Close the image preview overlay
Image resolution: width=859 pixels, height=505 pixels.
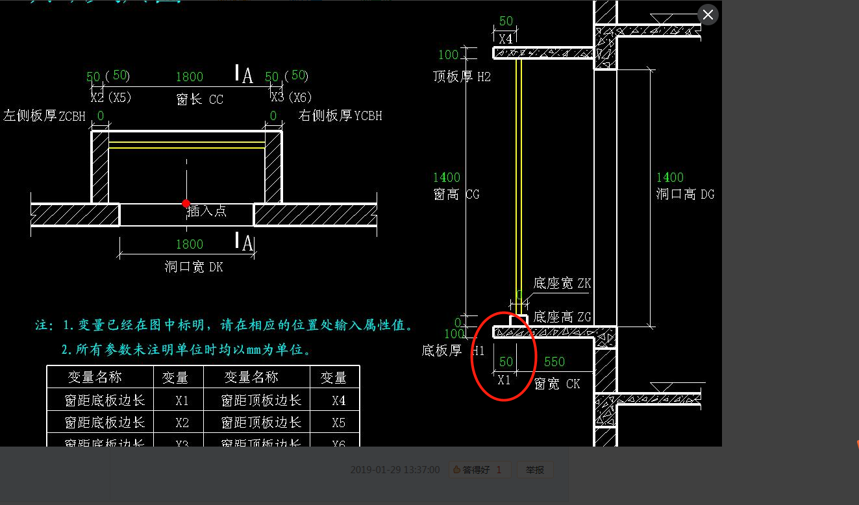tap(708, 14)
